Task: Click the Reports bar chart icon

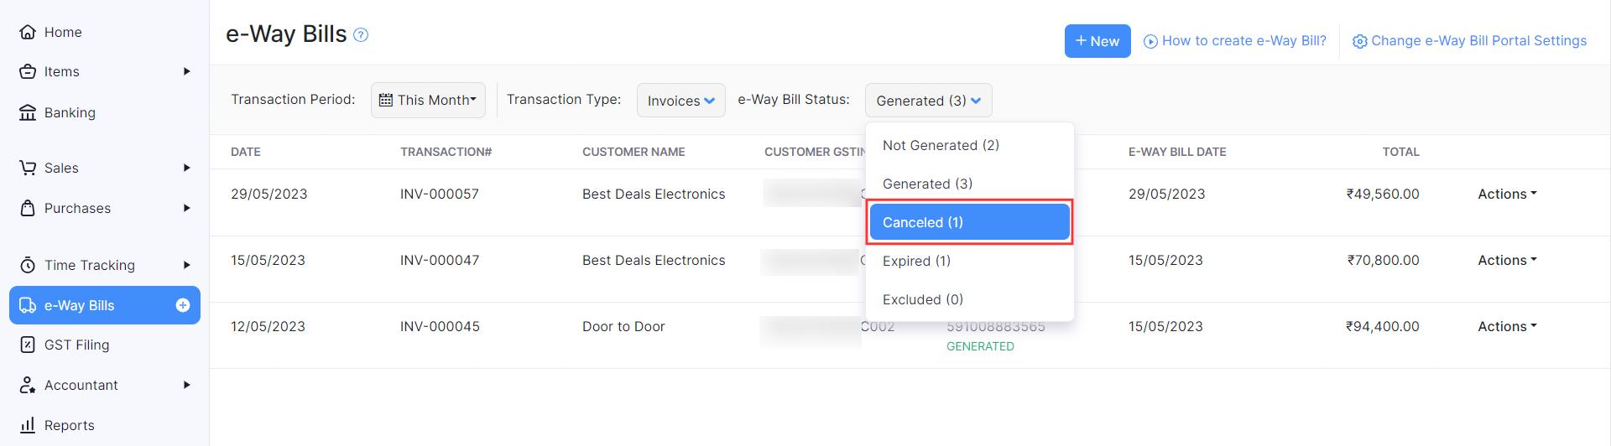Action: (x=28, y=425)
